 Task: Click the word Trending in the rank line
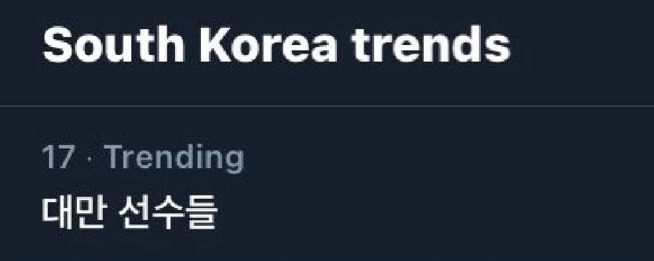coord(174,158)
